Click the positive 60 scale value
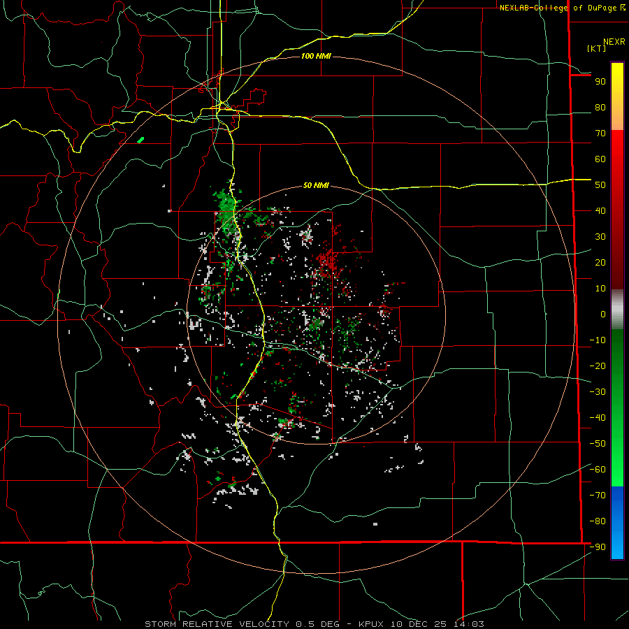This screenshot has height=629, width=629. click(x=600, y=159)
